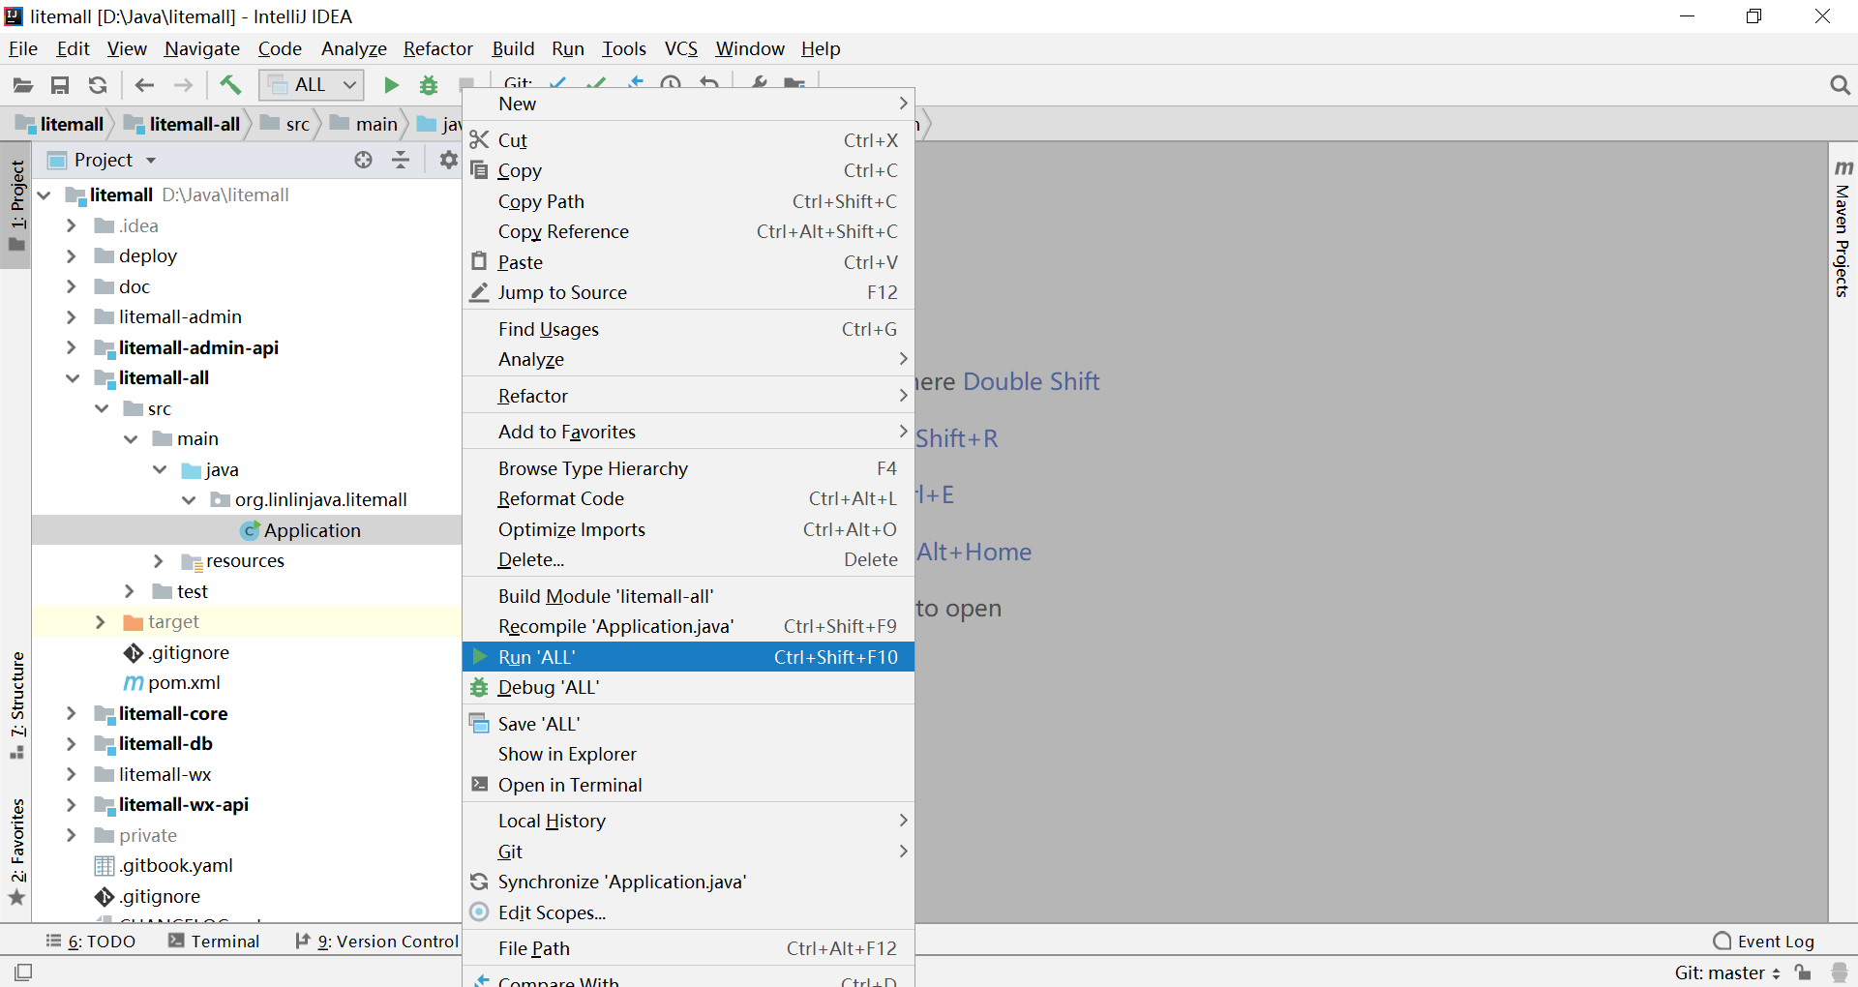This screenshot has height=987, width=1858.
Task: Click the Save All disk icon
Action: pos(60,85)
